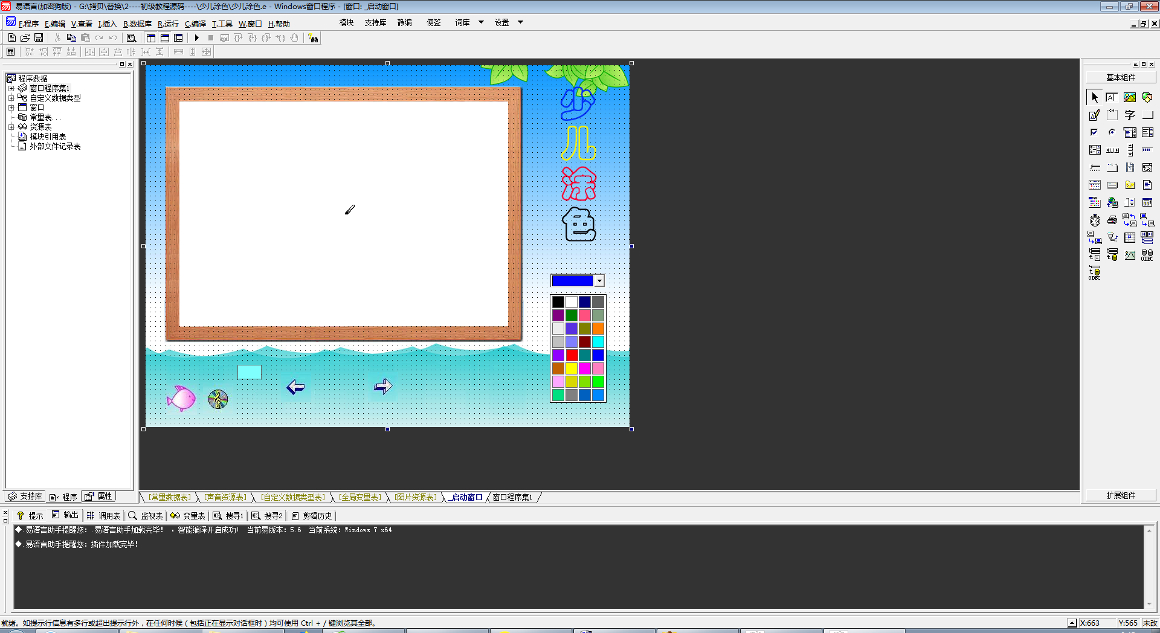This screenshot has height=633, width=1160.
Task: Open the blue color combo box dropdown
Action: coord(599,281)
